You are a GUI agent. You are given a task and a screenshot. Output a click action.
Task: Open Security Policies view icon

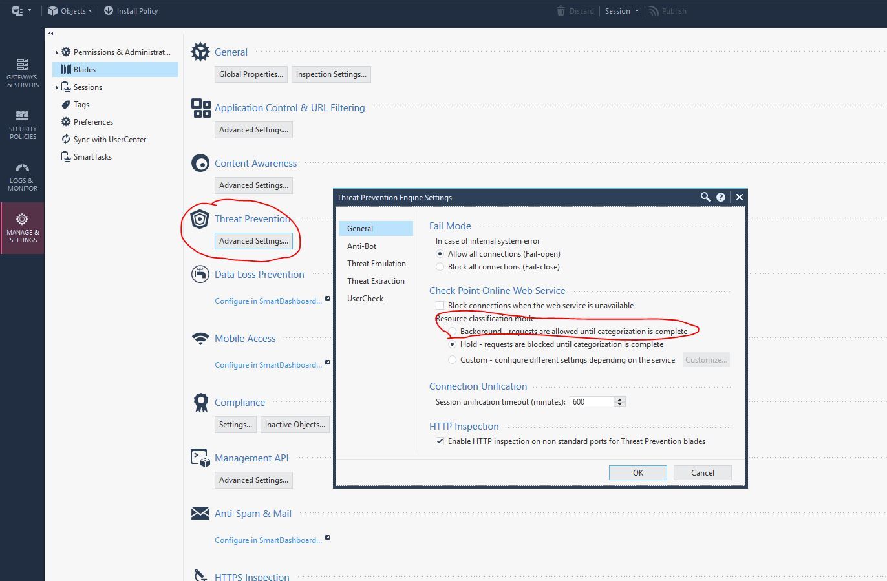pos(23,123)
